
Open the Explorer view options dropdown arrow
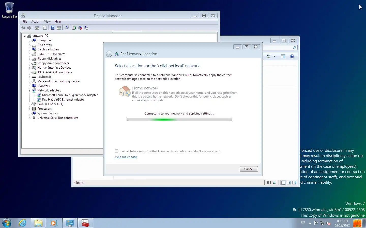274,56
